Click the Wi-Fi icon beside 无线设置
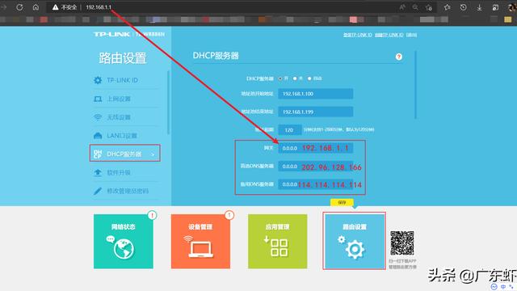 (x=98, y=117)
